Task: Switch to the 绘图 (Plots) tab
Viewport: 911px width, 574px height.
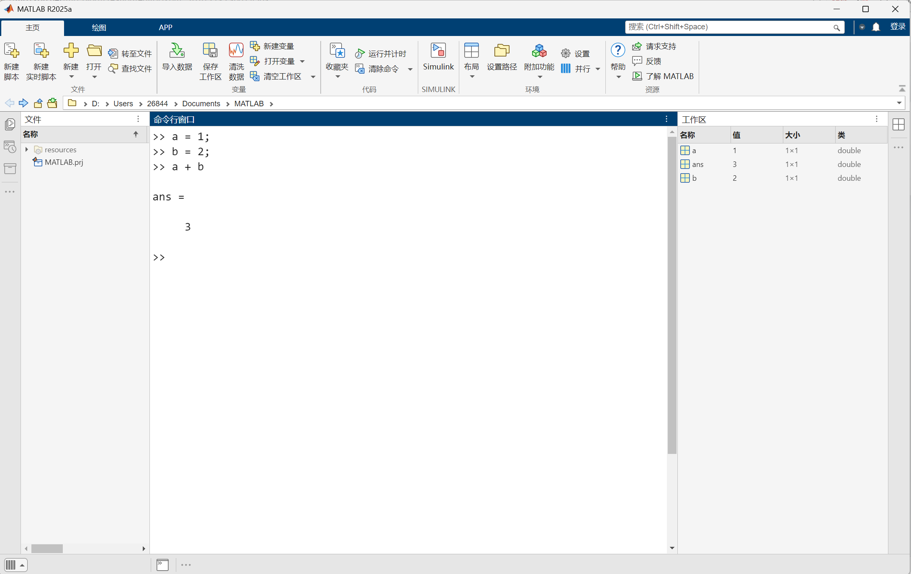Action: 99,28
